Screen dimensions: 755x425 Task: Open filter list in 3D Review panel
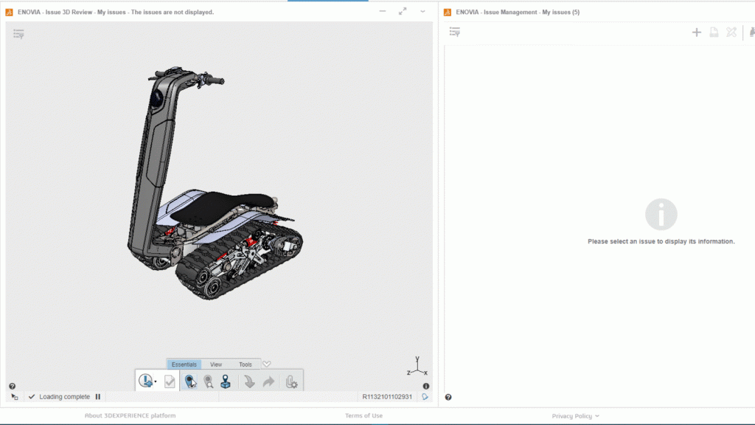coord(18,33)
